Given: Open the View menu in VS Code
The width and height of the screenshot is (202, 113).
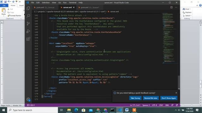Looking at the screenshot, I should (54, 3).
